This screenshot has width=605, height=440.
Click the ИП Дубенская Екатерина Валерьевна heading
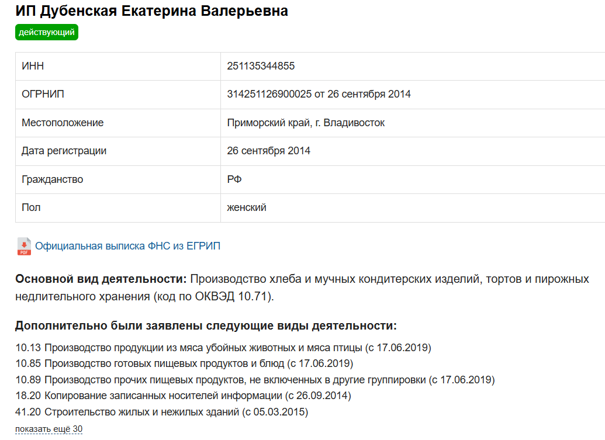point(151,11)
